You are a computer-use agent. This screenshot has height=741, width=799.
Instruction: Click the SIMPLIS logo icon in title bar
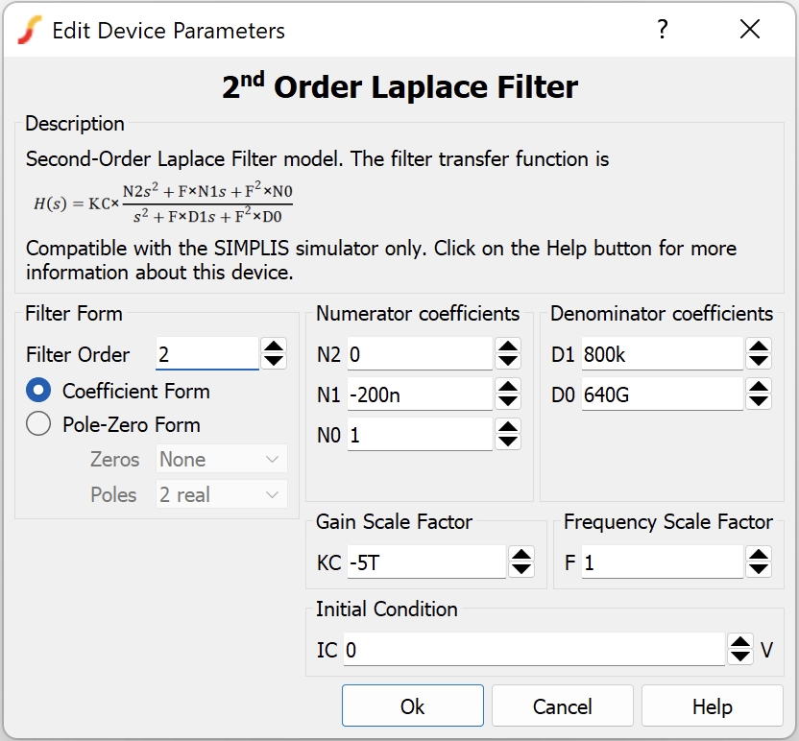click(x=30, y=30)
